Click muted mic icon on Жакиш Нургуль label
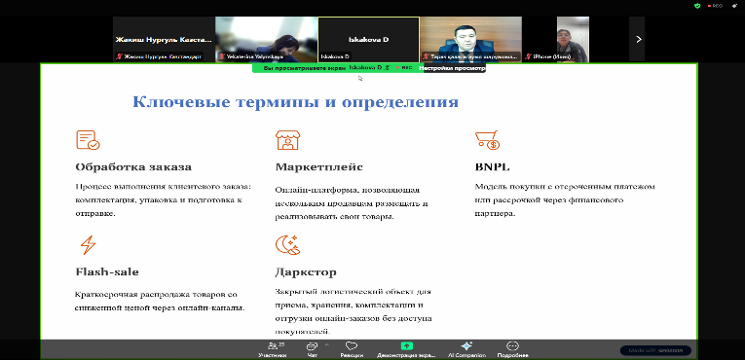Image resolution: width=745 pixels, height=360 pixels. (x=119, y=56)
